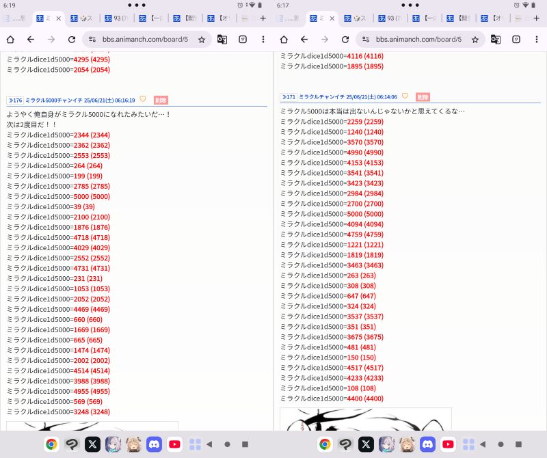Bookmark page with star in left address bar
The width and height of the screenshot is (547, 458).
[x=202, y=40]
